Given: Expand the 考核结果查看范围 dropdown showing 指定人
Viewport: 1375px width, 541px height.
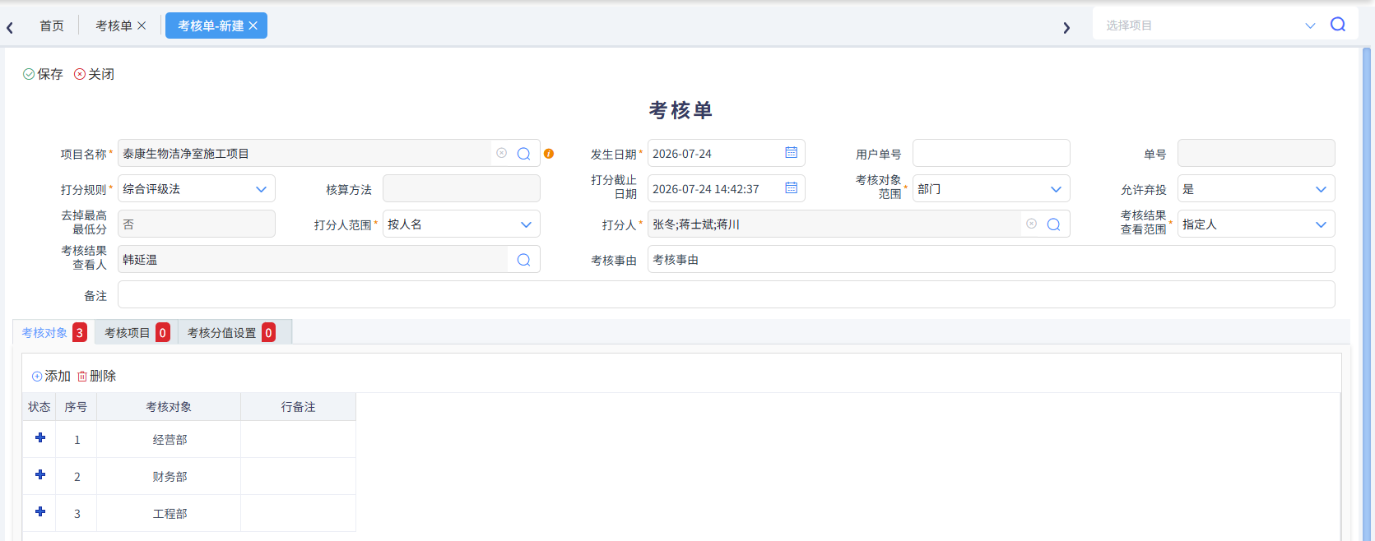Looking at the screenshot, I should 1321,224.
